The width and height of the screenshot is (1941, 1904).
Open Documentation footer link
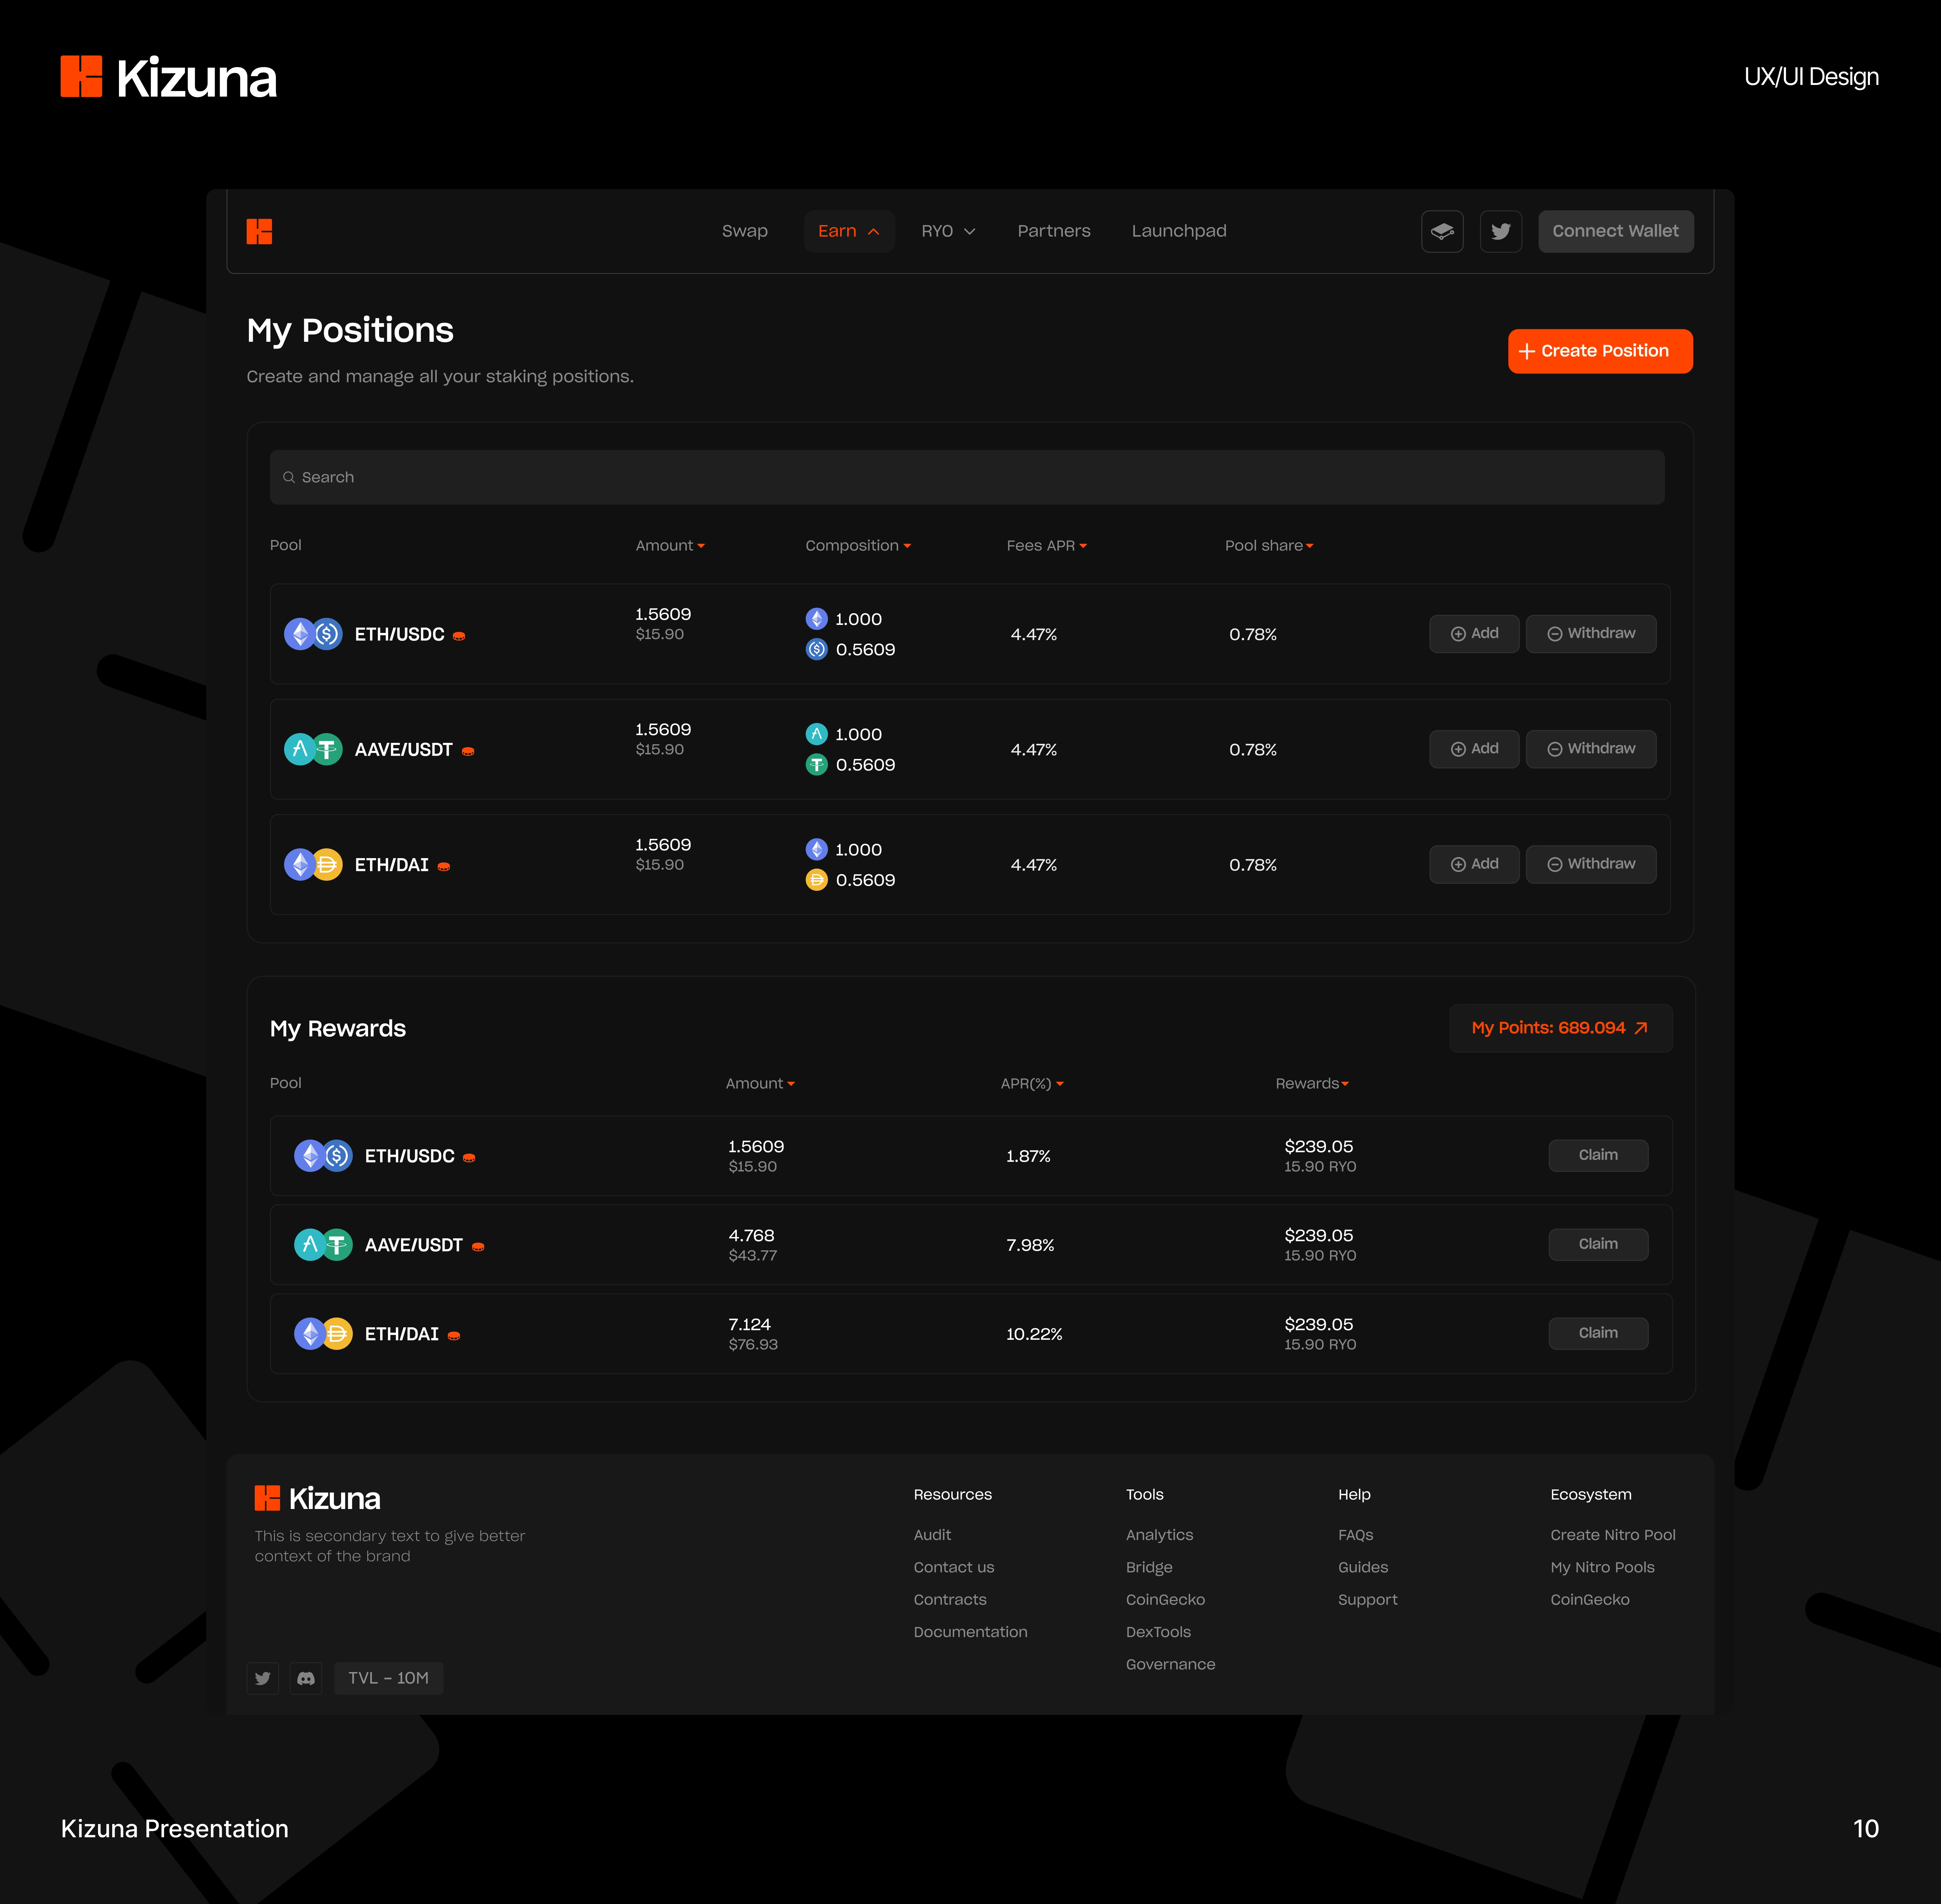970,1632
